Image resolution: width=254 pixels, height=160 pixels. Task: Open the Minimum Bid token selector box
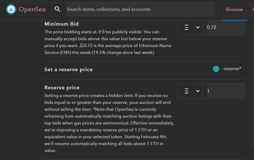pos(190,28)
